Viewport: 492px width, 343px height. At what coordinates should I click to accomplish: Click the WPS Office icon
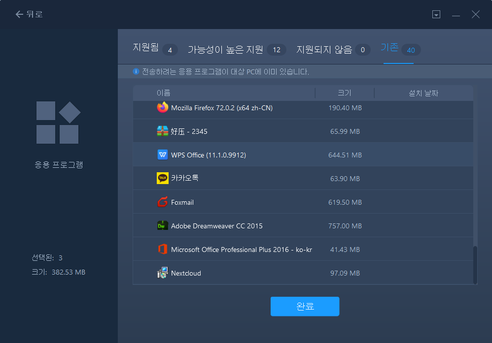(163, 155)
